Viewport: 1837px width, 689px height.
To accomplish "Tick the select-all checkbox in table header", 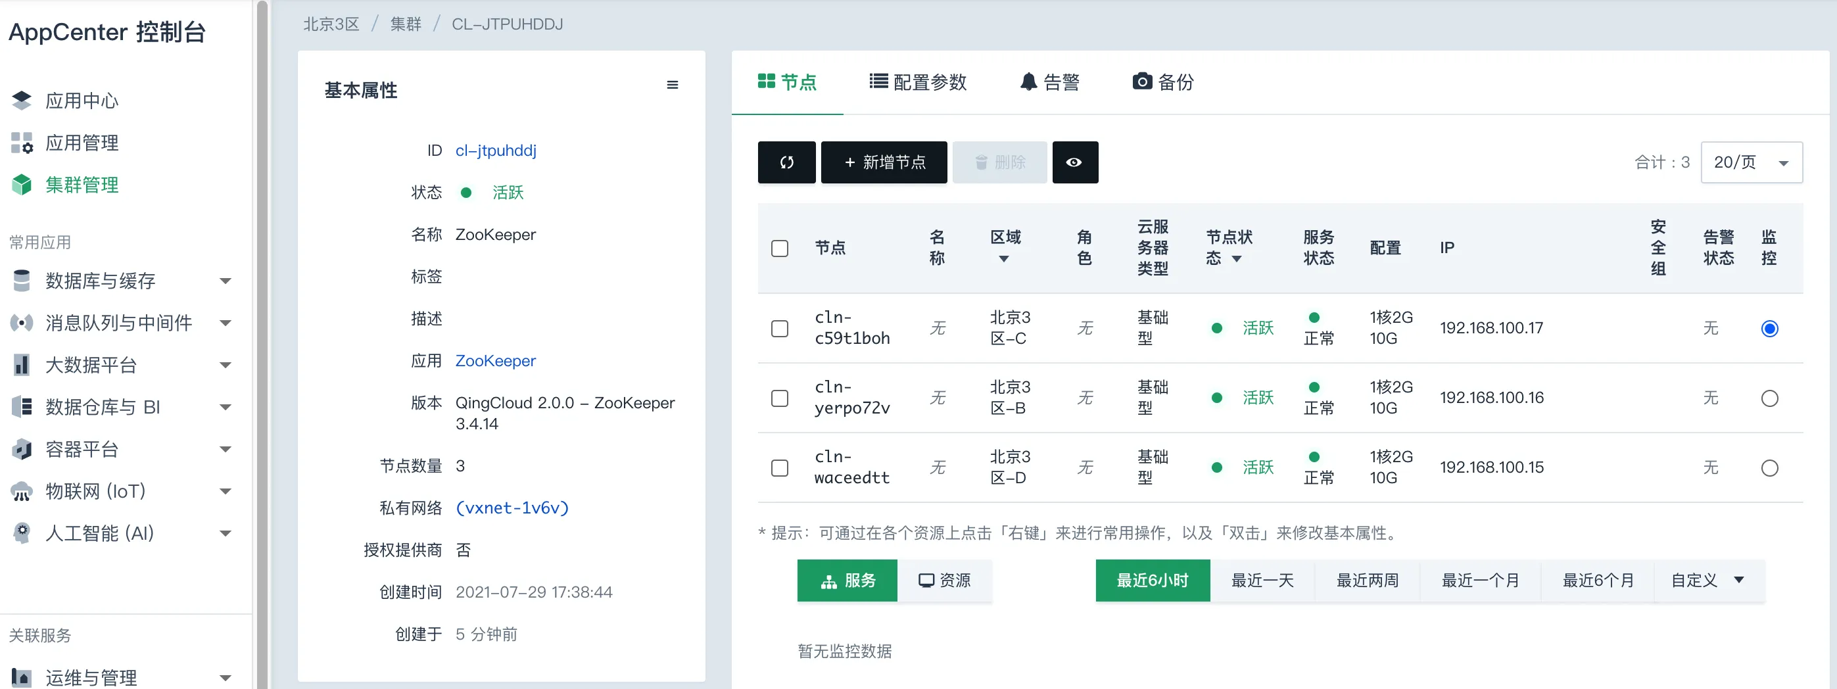I will [x=779, y=249].
